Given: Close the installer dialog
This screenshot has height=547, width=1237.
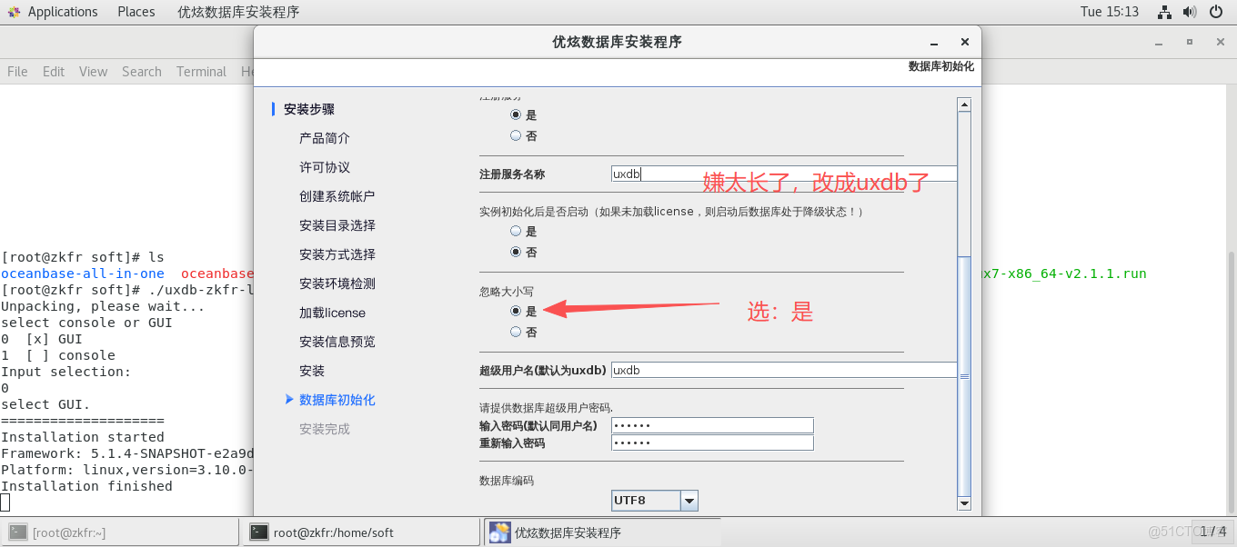Looking at the screenshot, I should [965, 42].
